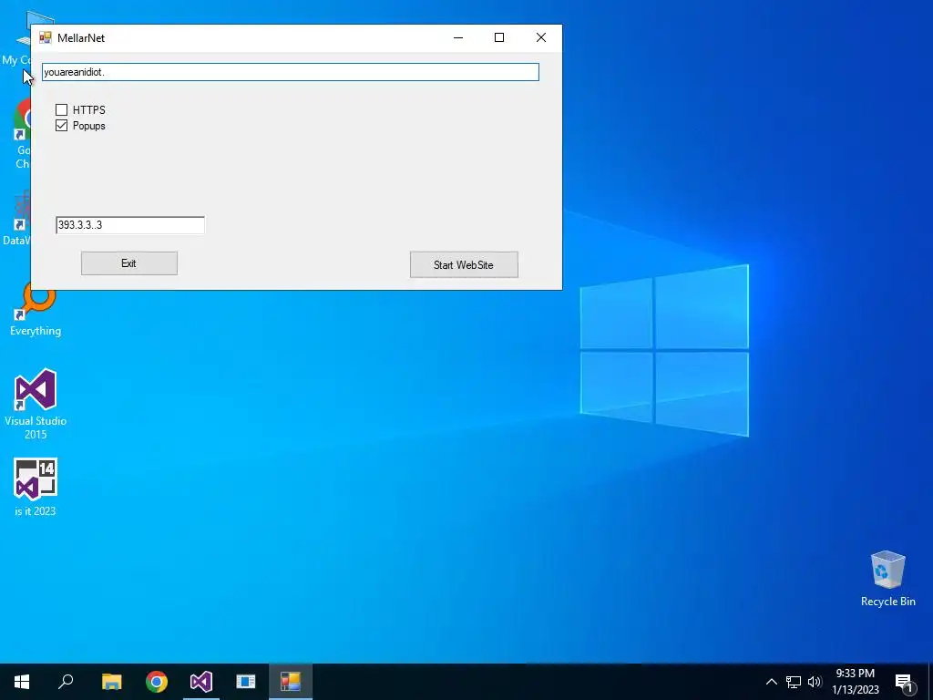
Task: Open the network status tray icon
Action: click(x=794, y=682)
